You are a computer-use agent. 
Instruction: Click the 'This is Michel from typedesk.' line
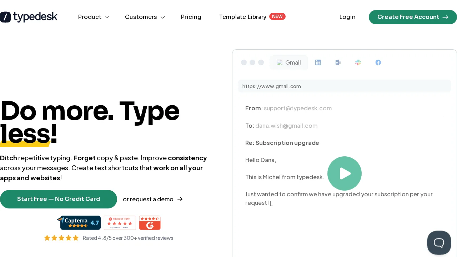pyautogui.click(x=285, y=177)
